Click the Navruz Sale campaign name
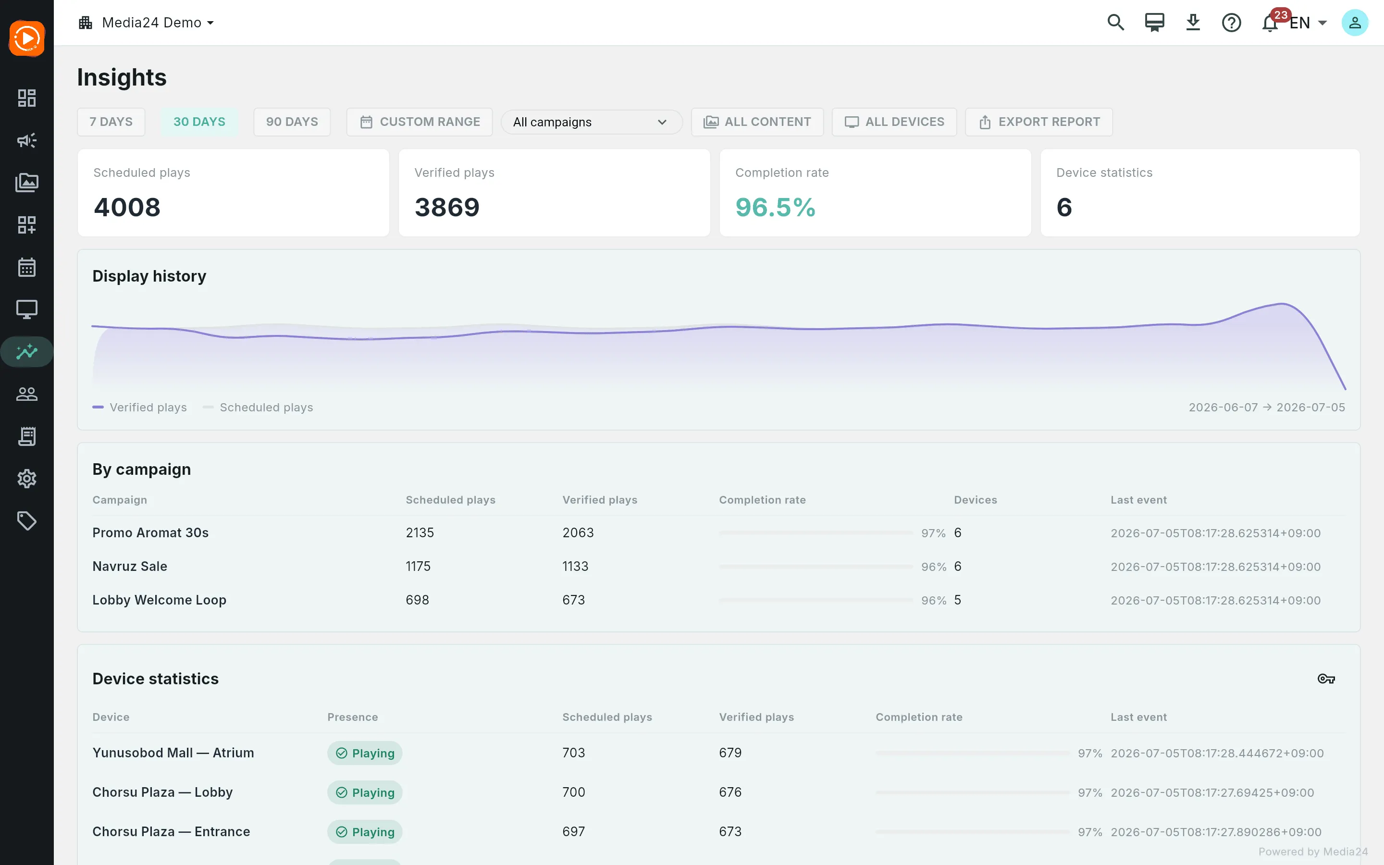The width and height of the screenshot is (1384, 865). pos(130,567)
